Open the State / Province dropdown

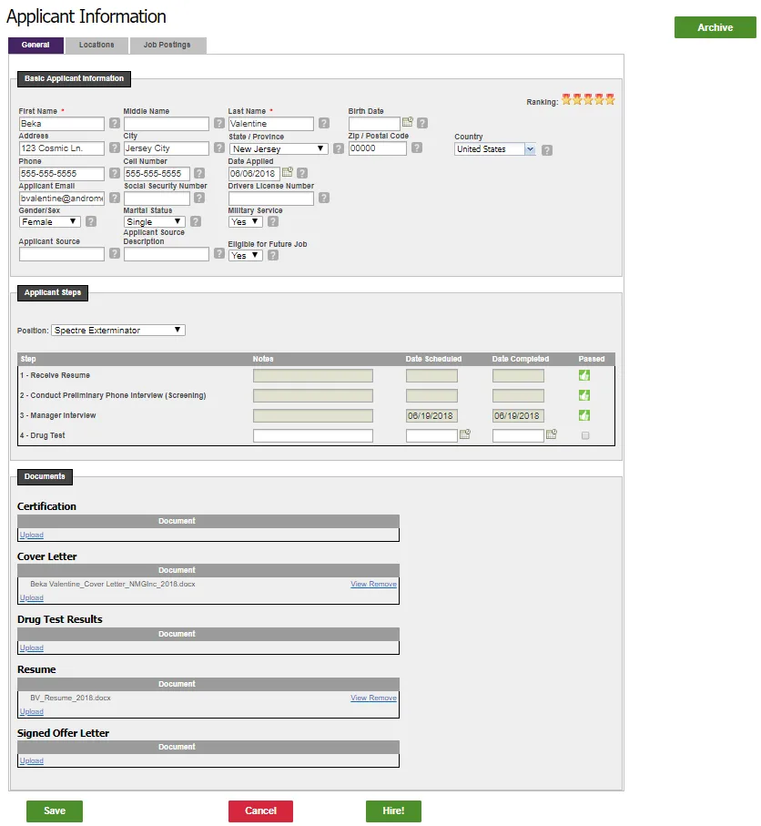coord(279,149)
